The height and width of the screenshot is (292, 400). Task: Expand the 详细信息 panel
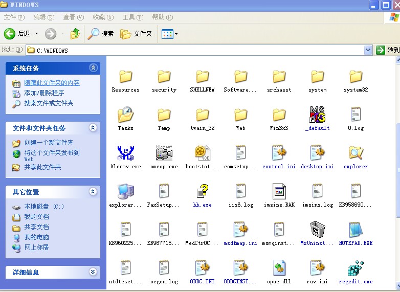coord(93,272)
